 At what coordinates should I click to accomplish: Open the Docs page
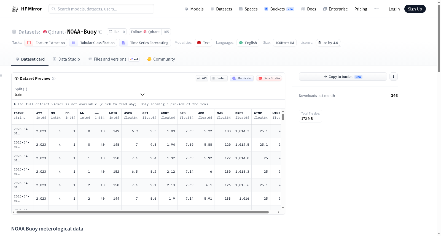click(x=309, y=9)
